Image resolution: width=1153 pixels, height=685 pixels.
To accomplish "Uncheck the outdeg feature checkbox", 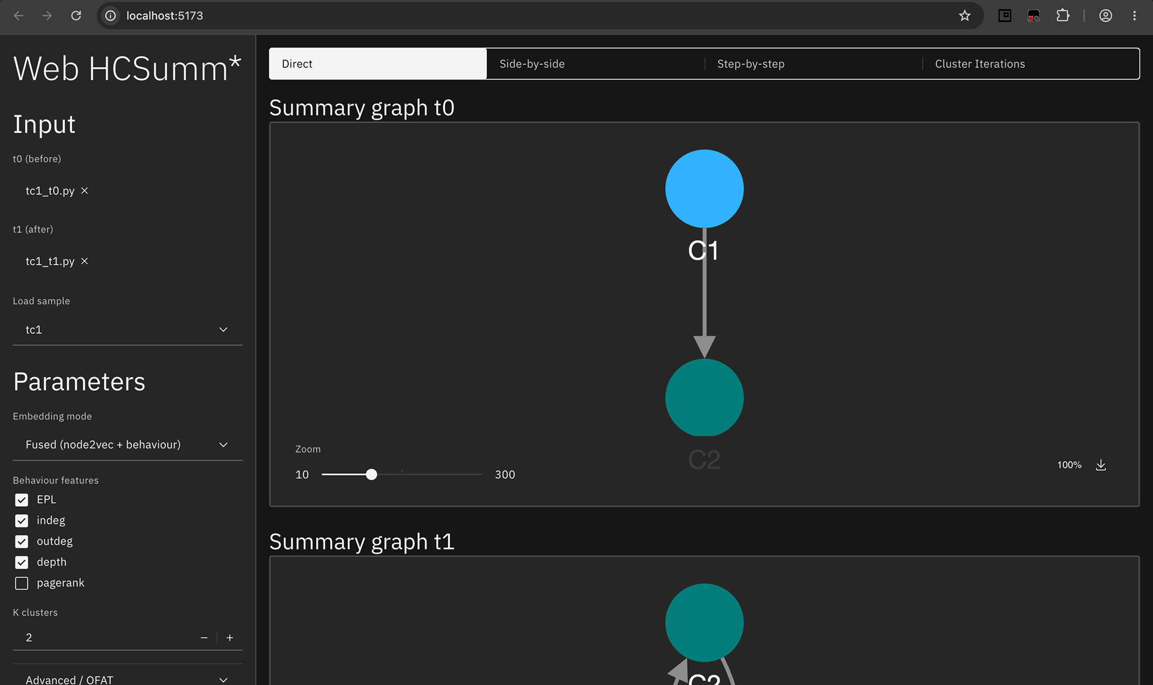I will [x=22, y=541].
